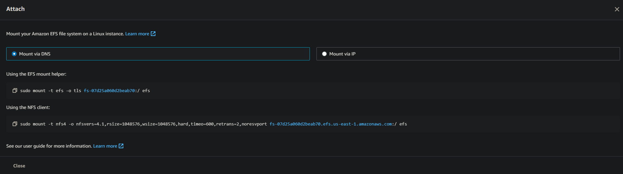Image resolution: width=623 pixels, height=174 pixels.
Task: Select the Mount via DNS radio button
Action: coord(14,54)
